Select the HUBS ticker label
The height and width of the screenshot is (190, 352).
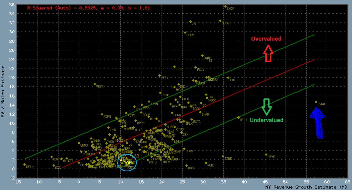pos(171,127)
